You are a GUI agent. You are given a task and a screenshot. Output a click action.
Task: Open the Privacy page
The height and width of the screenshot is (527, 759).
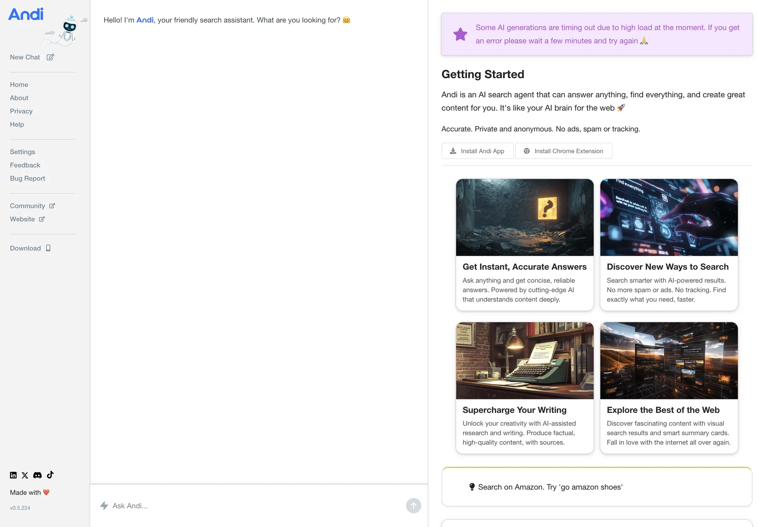(21, 111)
